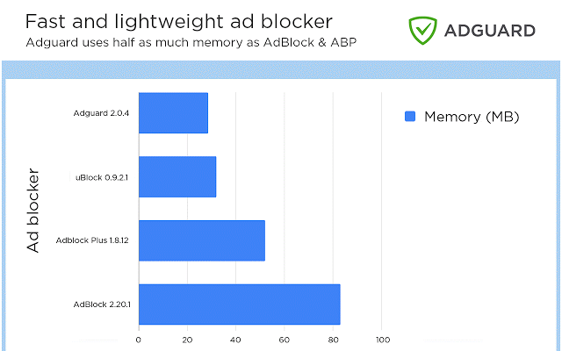
Task: Click the Memory (MB) legend text
Action: [472, 117]
